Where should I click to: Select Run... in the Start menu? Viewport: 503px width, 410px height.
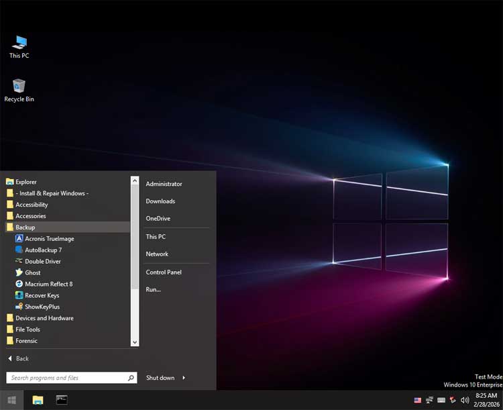(153, 289)
